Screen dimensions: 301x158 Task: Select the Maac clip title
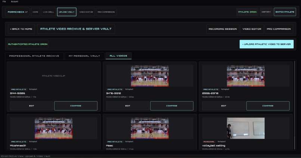pos(110,146)
